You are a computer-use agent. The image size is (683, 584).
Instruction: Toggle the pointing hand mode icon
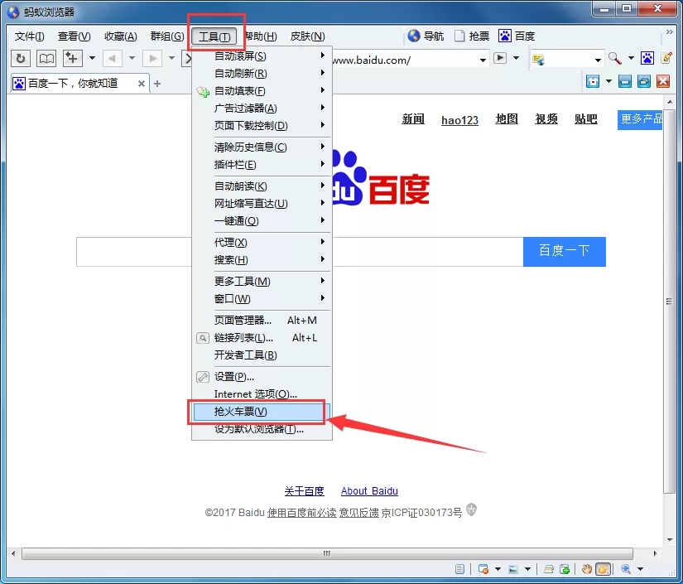click(x=604, y=569)
